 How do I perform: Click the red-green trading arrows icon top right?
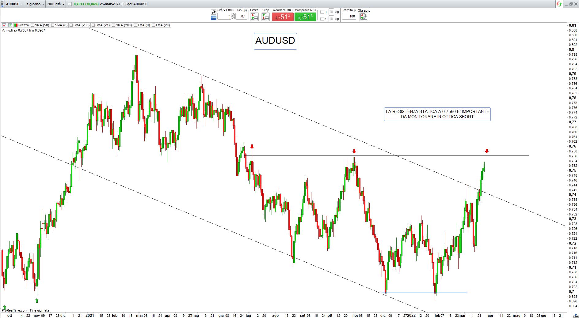[x=559, y=4]
